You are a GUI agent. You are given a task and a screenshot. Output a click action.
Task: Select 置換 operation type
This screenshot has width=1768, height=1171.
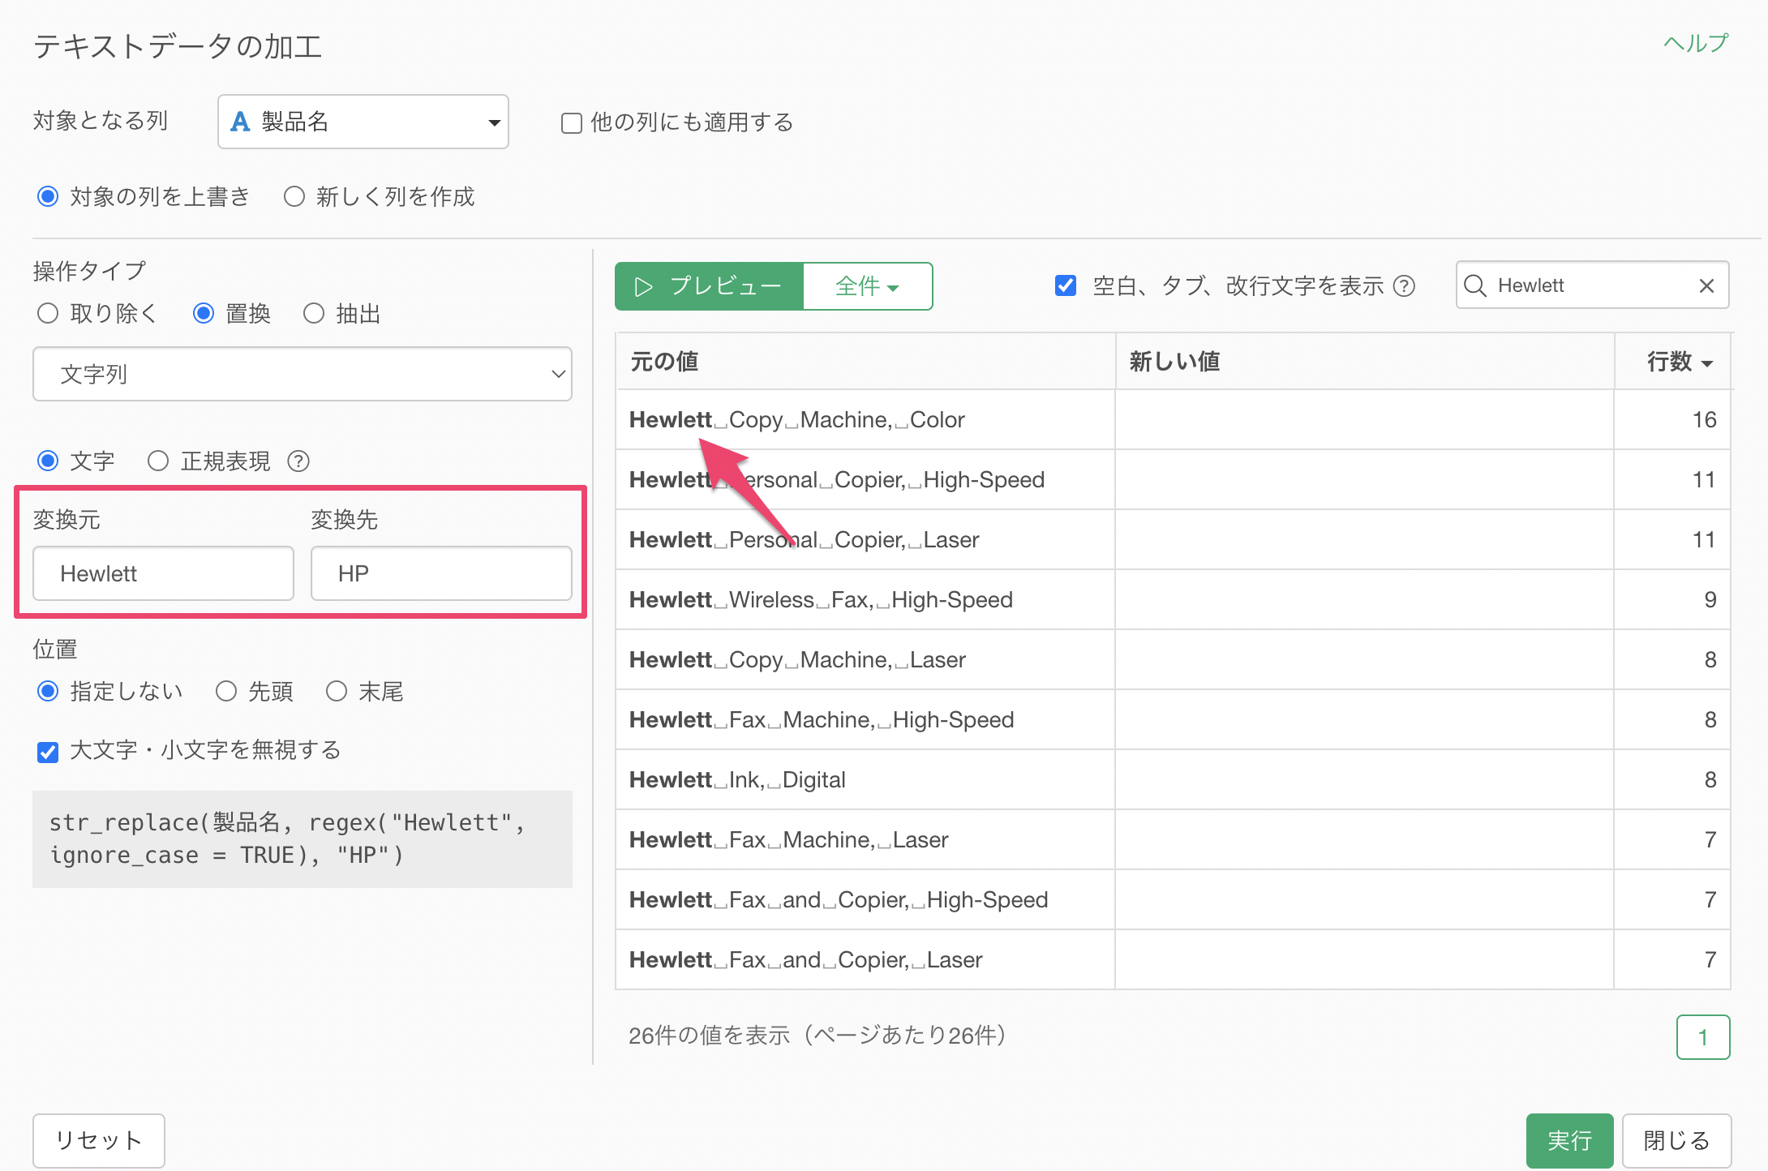tap(203, 314)
